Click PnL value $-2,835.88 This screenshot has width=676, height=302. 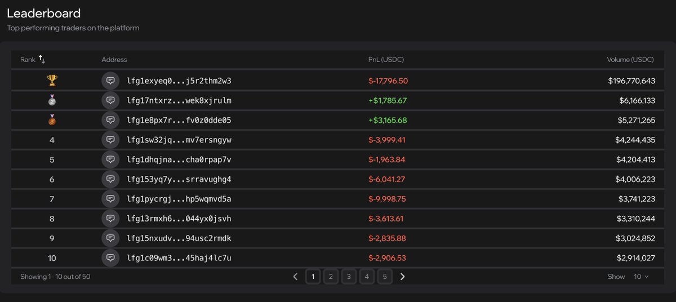pos(387,238)
